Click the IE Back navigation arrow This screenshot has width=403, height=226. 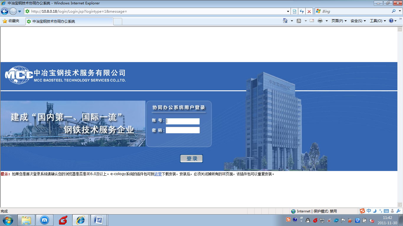pos(4,11)
